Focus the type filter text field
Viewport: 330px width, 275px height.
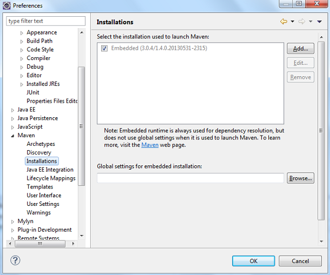click(x=45, y=21)
